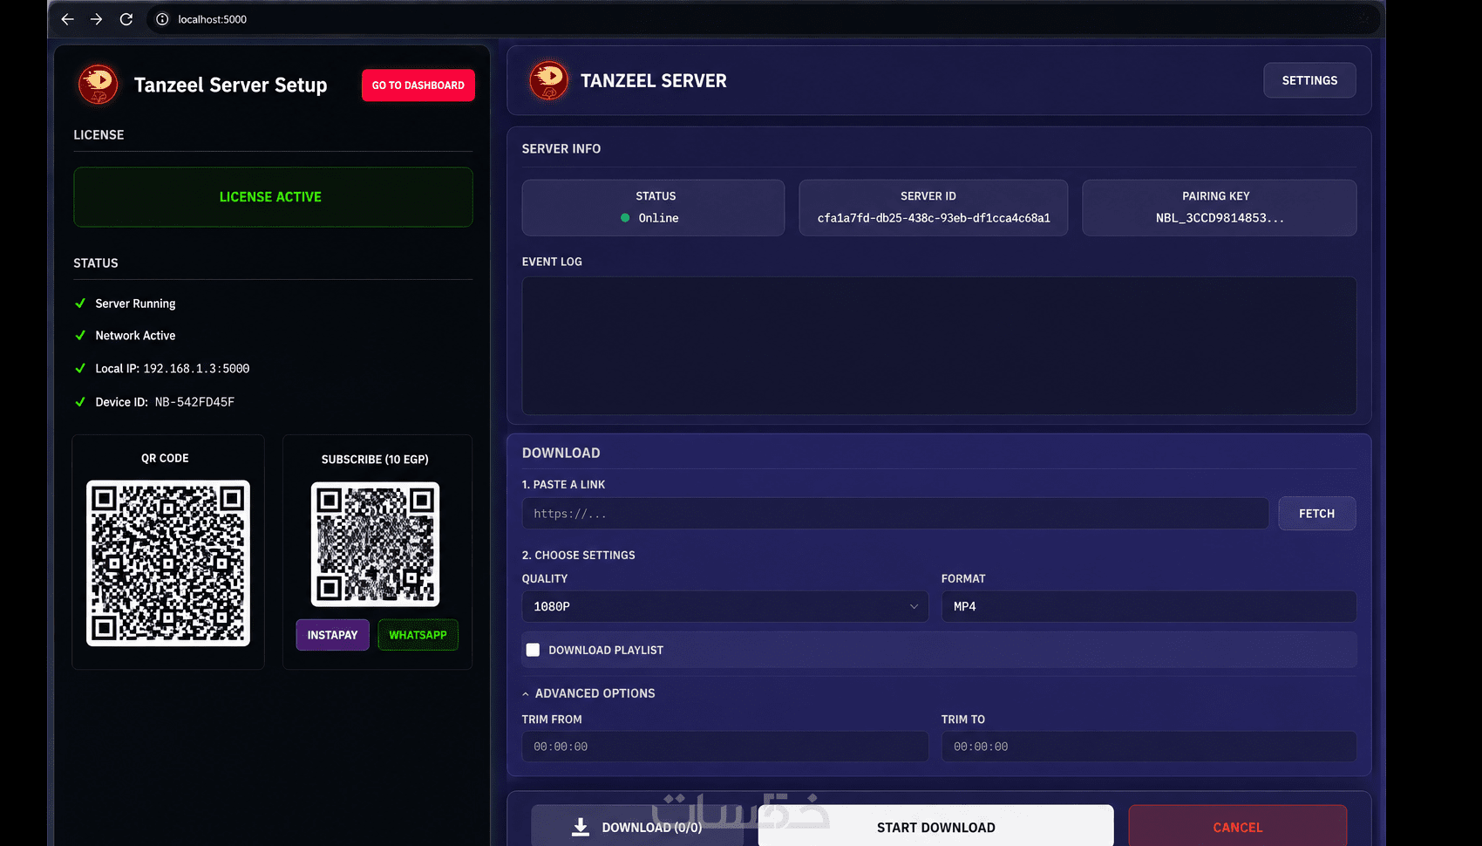Focus the Paste a Link URL field
1482x846 pixels.
click(895, 514)
